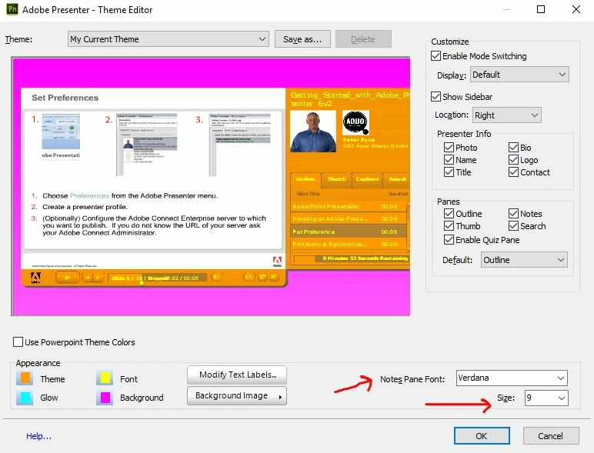Open the Font color swatch
Screen dimensions: 594x453
tap(105, 378)
